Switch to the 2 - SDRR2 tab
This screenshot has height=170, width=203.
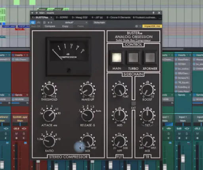point(62,17)
